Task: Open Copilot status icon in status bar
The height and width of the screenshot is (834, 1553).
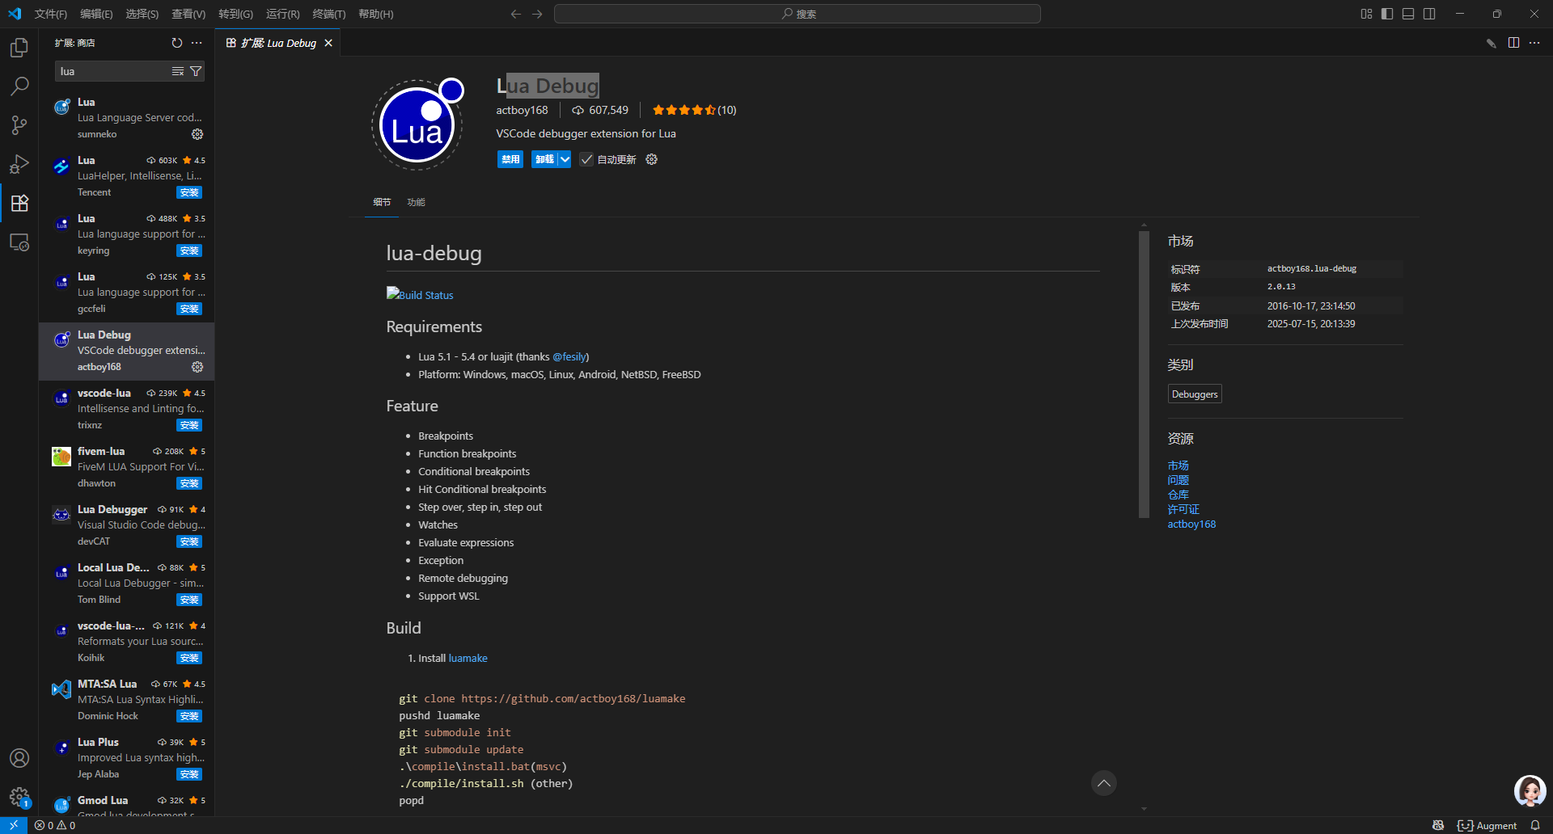Action: [1438, 825]
